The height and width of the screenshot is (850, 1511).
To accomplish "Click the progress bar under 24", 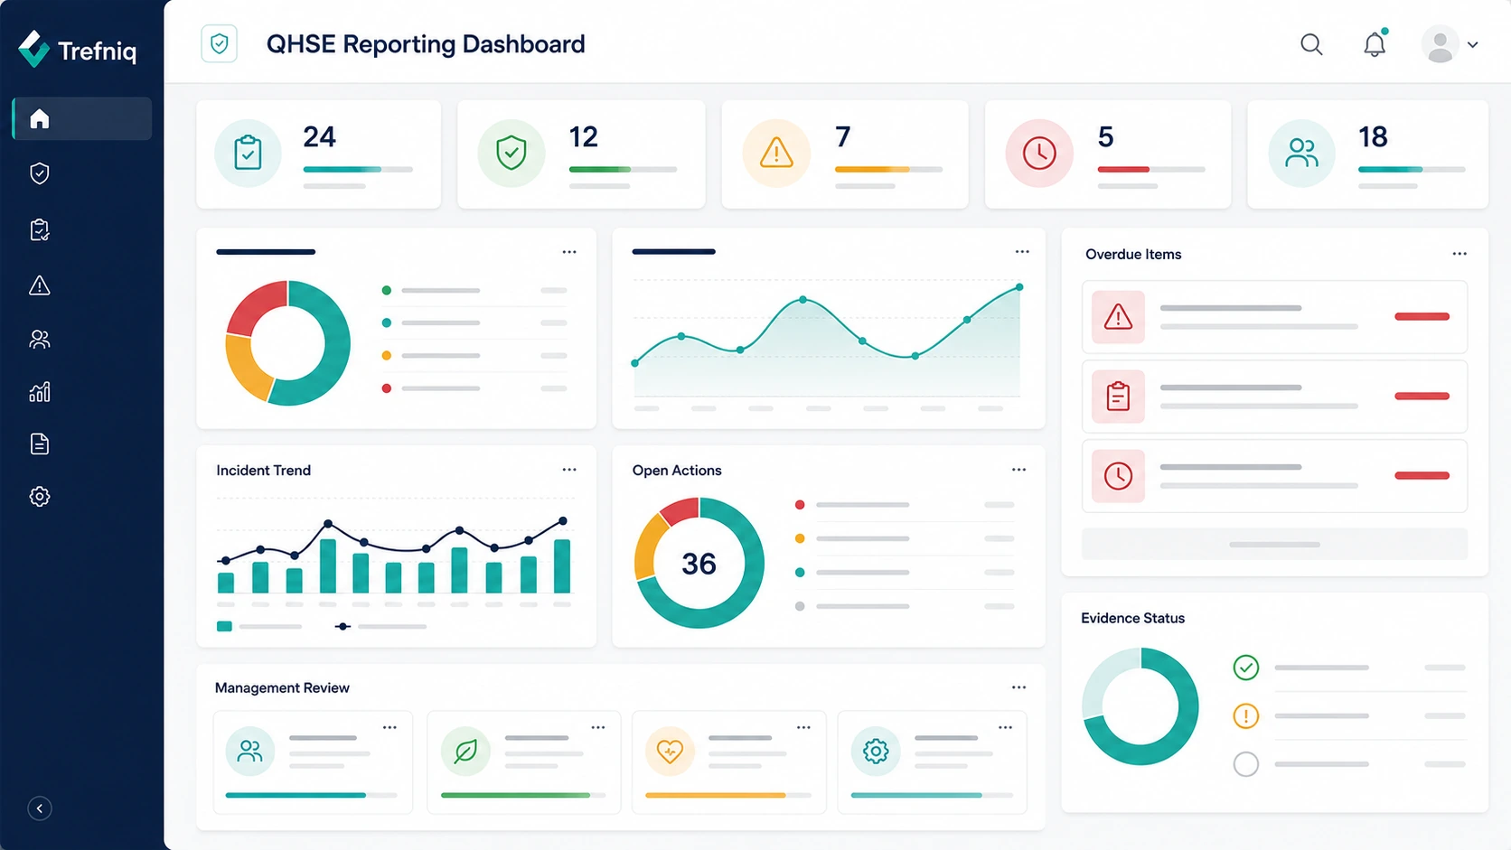I will point(358,169).
